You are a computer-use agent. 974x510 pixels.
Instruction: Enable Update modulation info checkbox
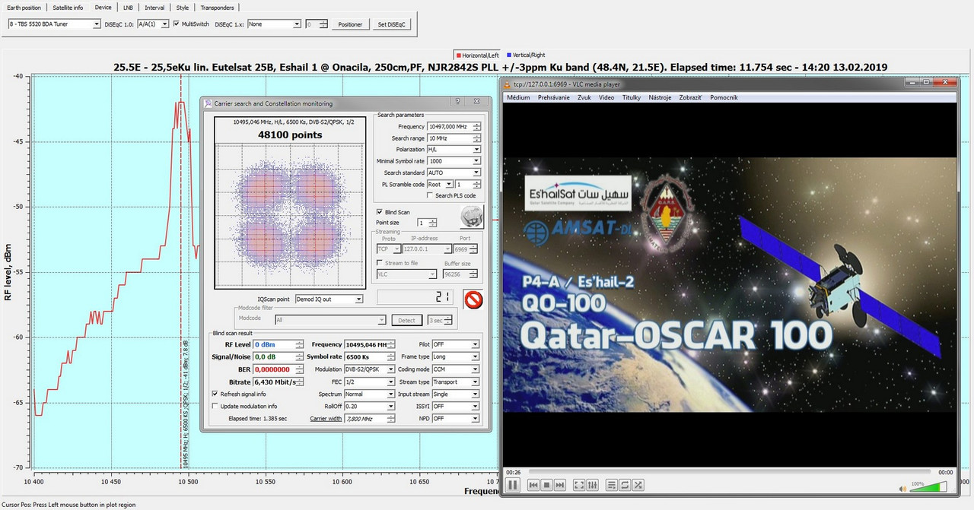pos(215,406)
